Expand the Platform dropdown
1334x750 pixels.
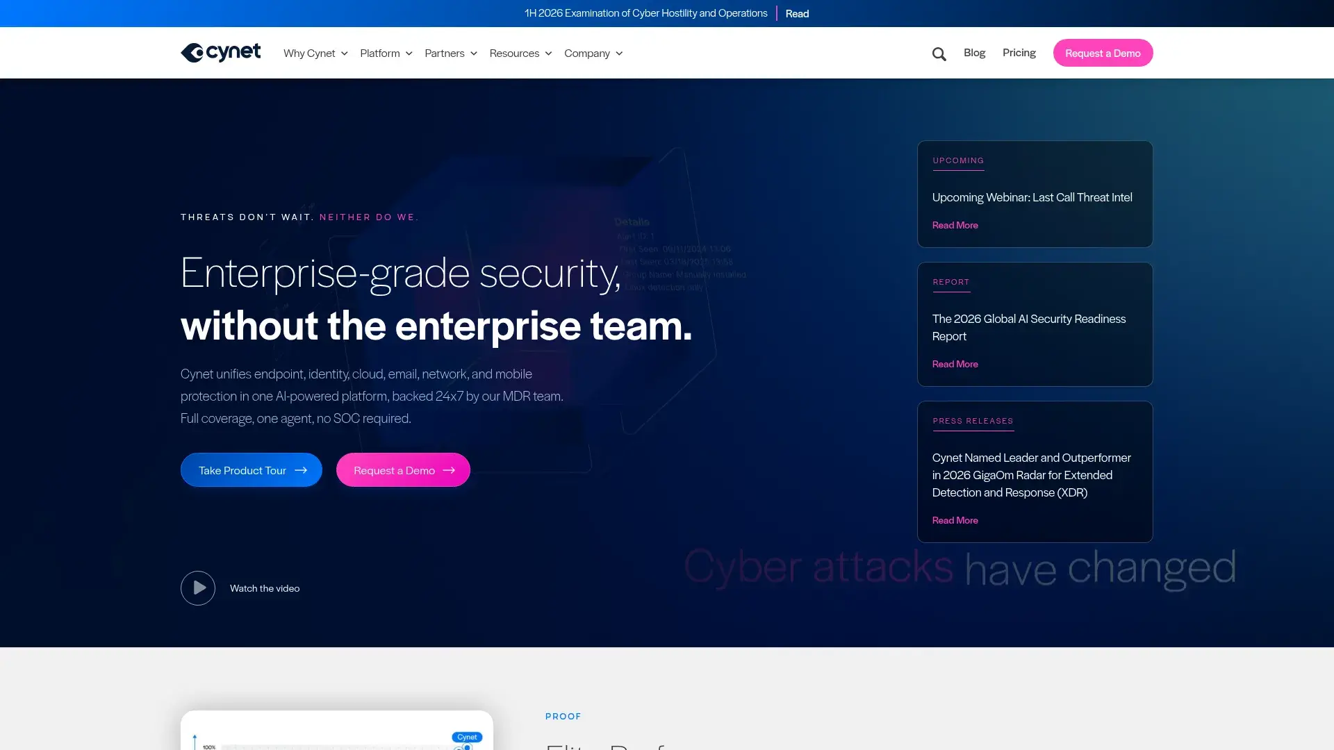pos(386,53)
